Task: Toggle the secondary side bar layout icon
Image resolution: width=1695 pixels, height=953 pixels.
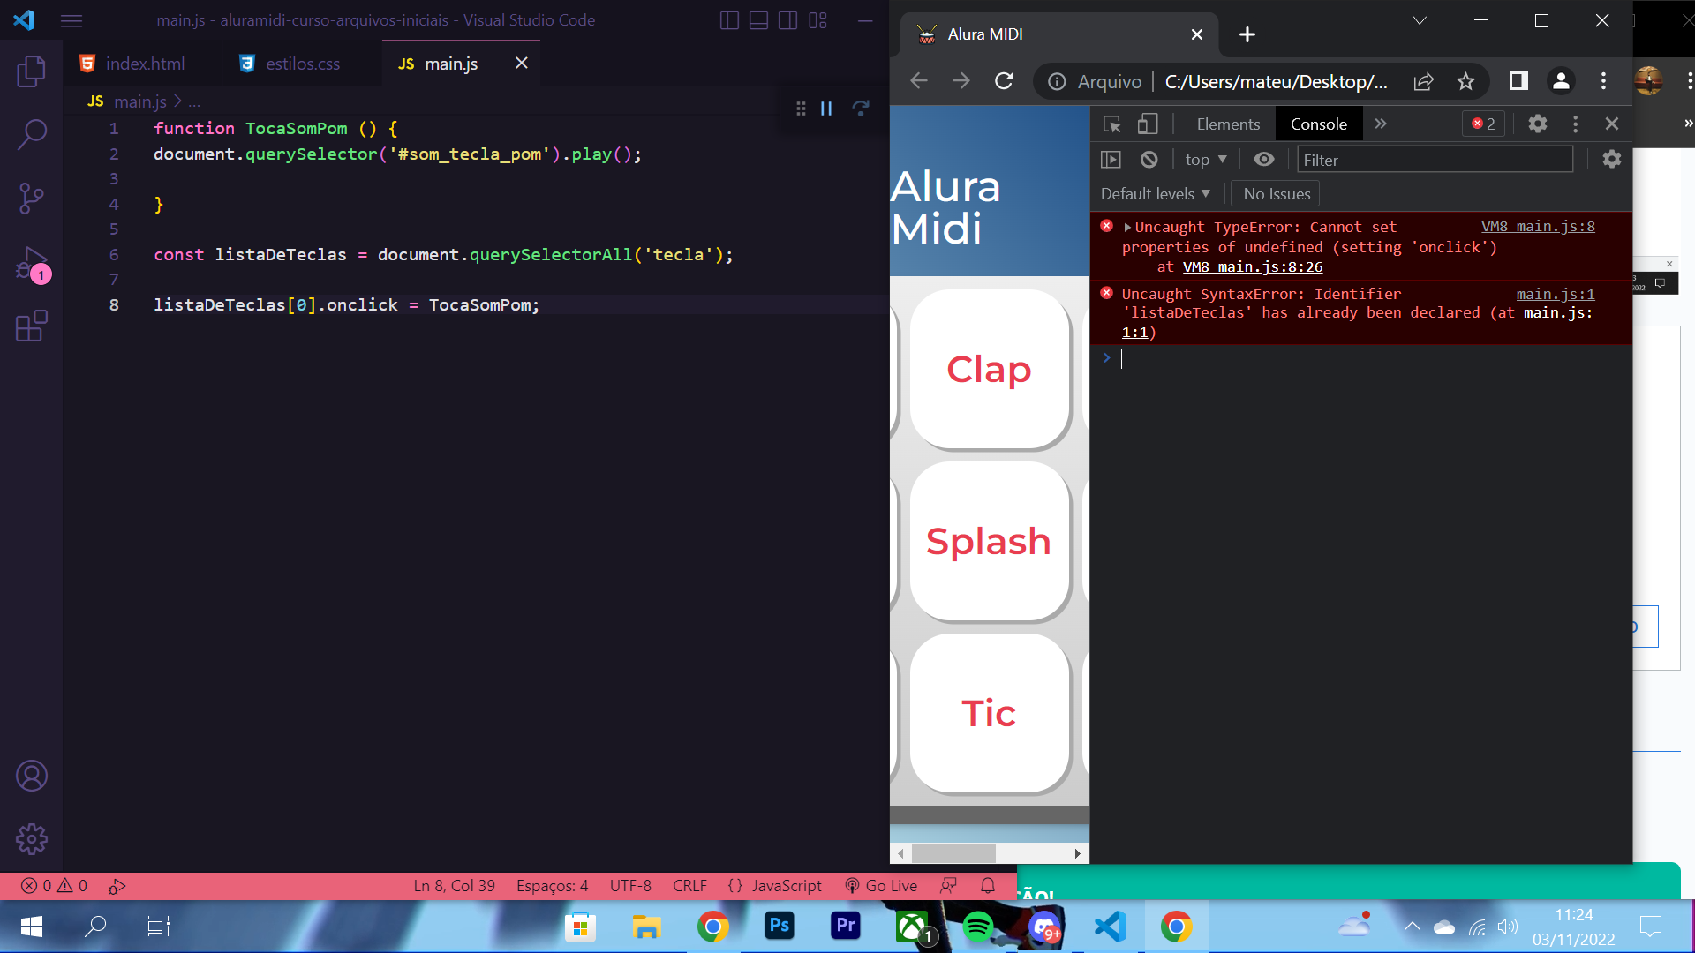Action: tap(787, 20)
